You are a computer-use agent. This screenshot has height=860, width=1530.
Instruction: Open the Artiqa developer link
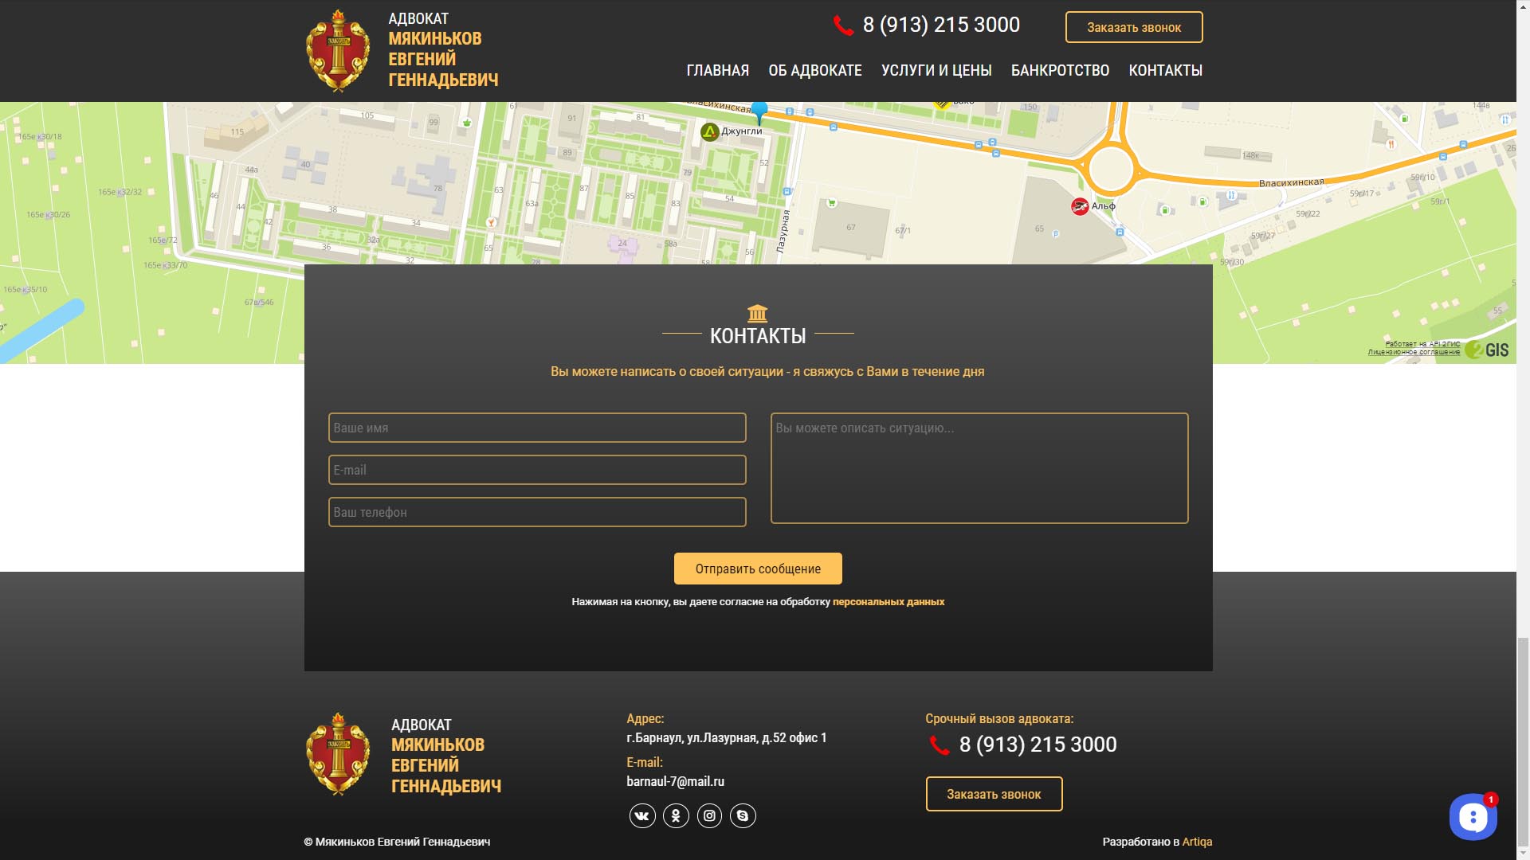1197,842
